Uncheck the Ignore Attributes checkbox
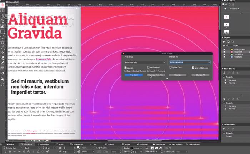Image resolution: width=250 pixels, height=154 pixels. click(x=193, y=68)
